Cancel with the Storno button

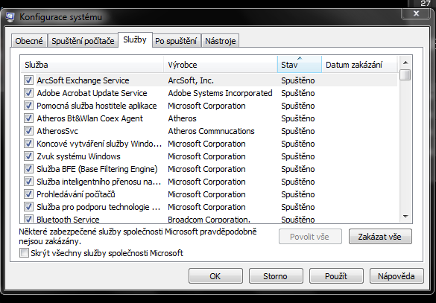(276, 276)
